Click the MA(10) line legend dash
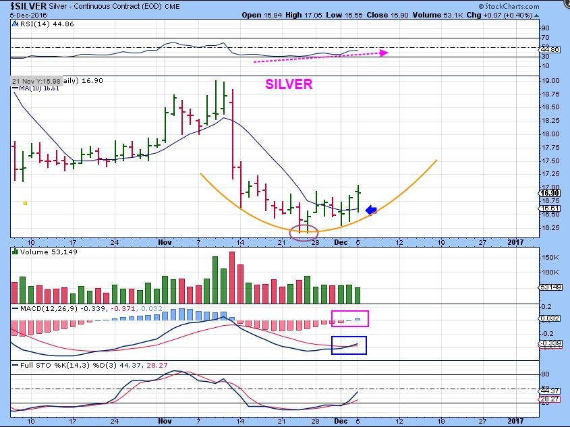Image resolution: width=570 pixels, height=427 pixels. (x=16, y=88)
